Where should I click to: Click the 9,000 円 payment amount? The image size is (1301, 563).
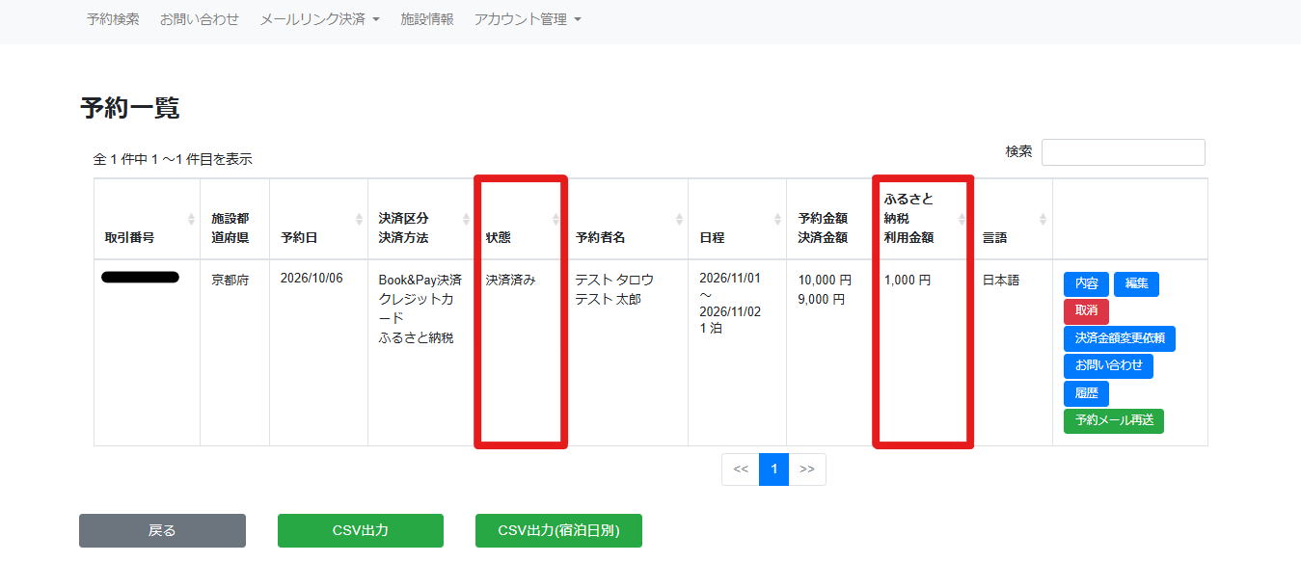[x=822, y=300]
